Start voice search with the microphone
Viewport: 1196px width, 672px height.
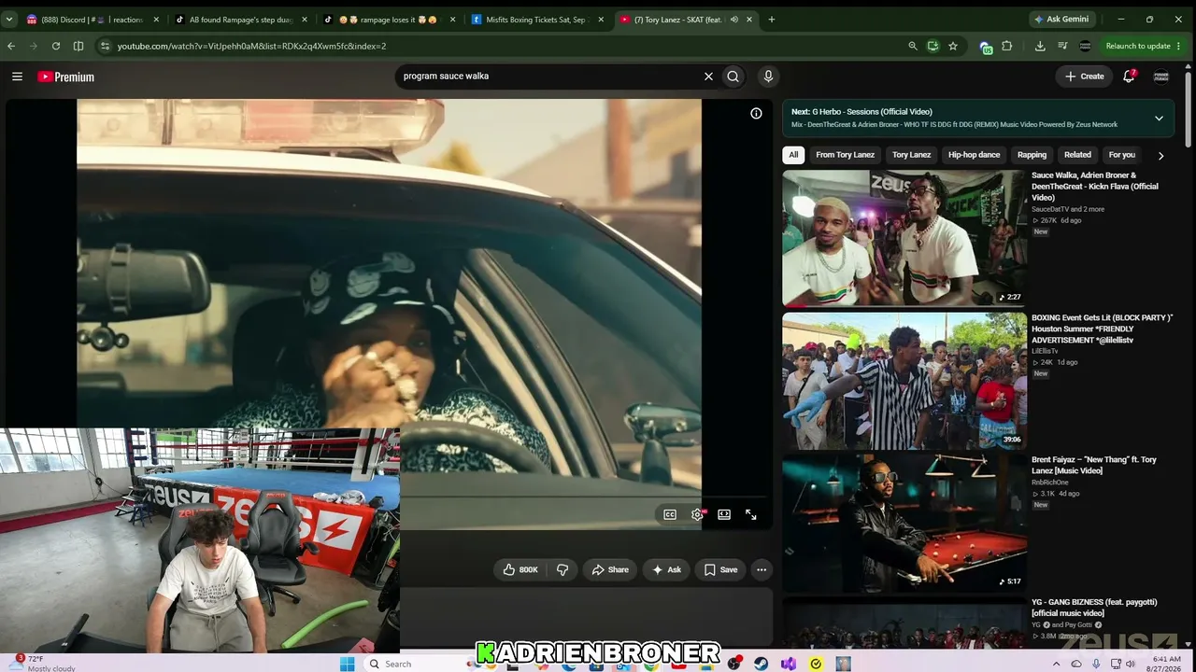pos(768,77)
